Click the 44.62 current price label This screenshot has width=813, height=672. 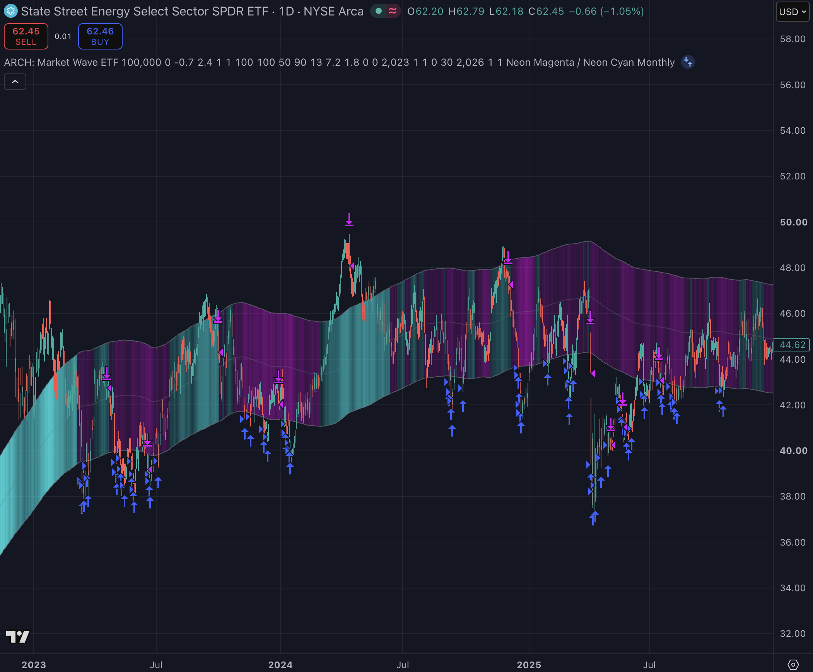tap(792, 345)
